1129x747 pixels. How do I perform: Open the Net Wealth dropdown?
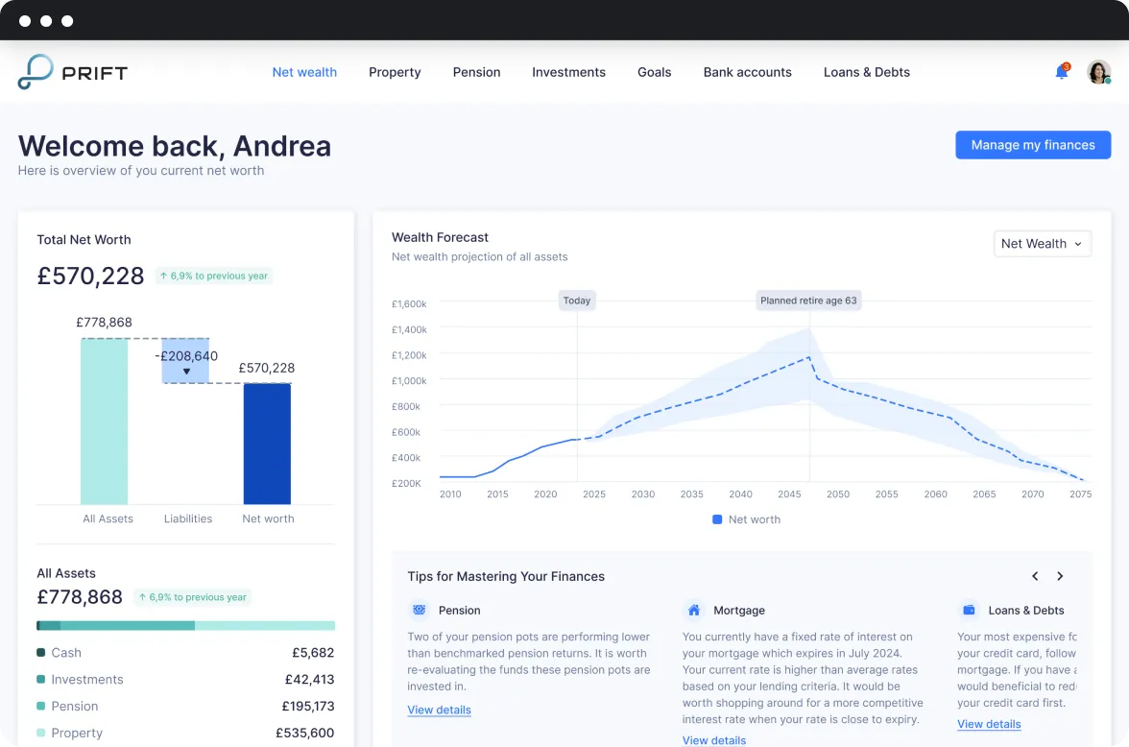[1042, 244]
